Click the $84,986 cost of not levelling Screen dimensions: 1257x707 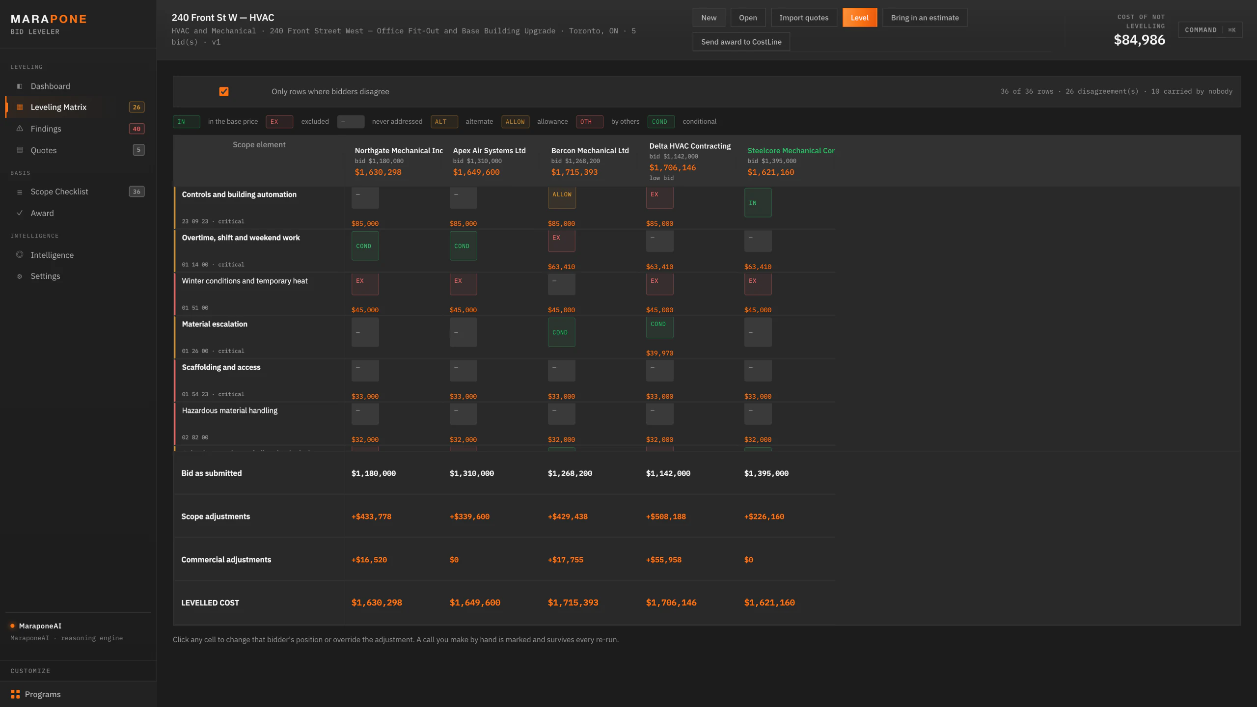(1139, 40)
